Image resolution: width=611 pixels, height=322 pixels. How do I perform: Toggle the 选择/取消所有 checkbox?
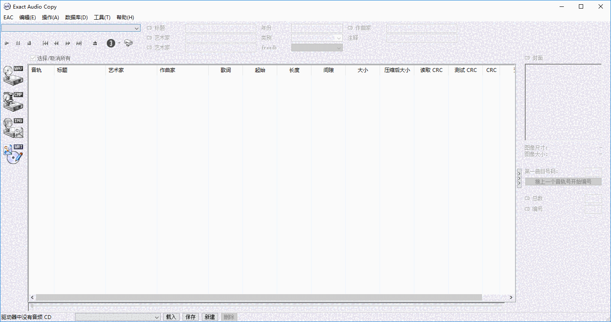click(x=33, y=58)
